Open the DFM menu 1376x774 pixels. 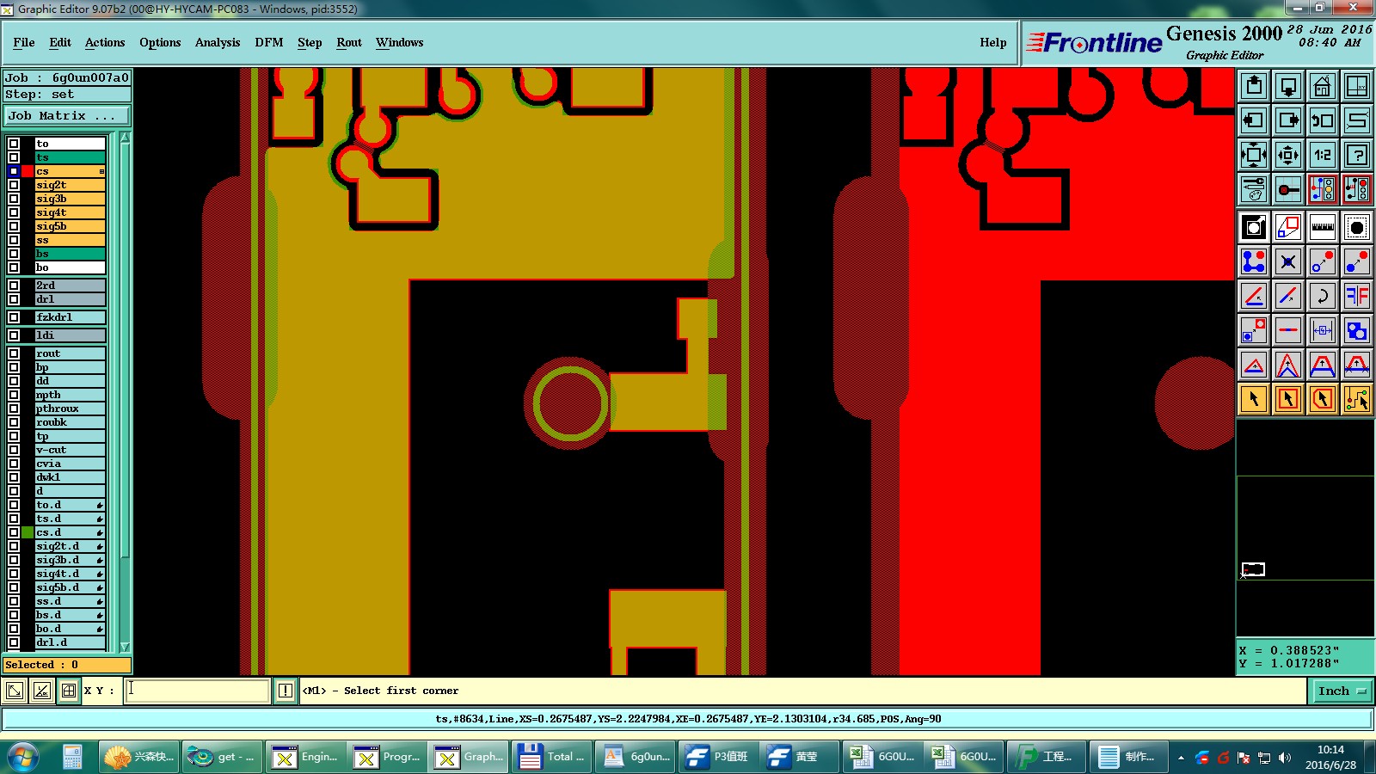pyautogui.click(x=269, y=42)
